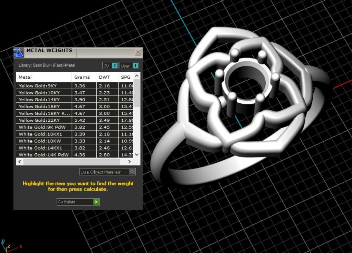Click the 3.49 DWT value
352x253 pixels.
point(104,120)
